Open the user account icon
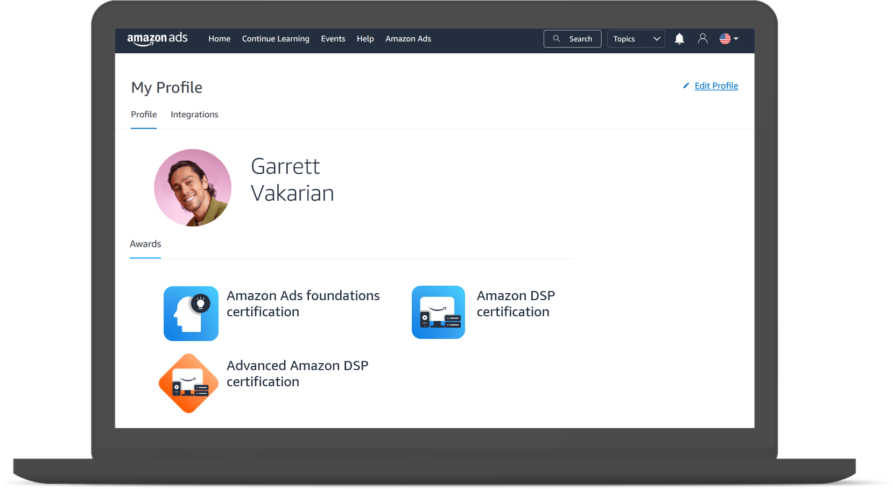 point(702,39)
